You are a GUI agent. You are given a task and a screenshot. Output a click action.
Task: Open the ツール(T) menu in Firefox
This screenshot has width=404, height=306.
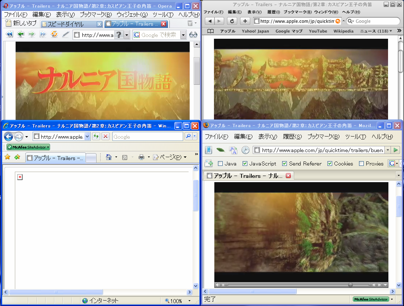coord(355,137)
